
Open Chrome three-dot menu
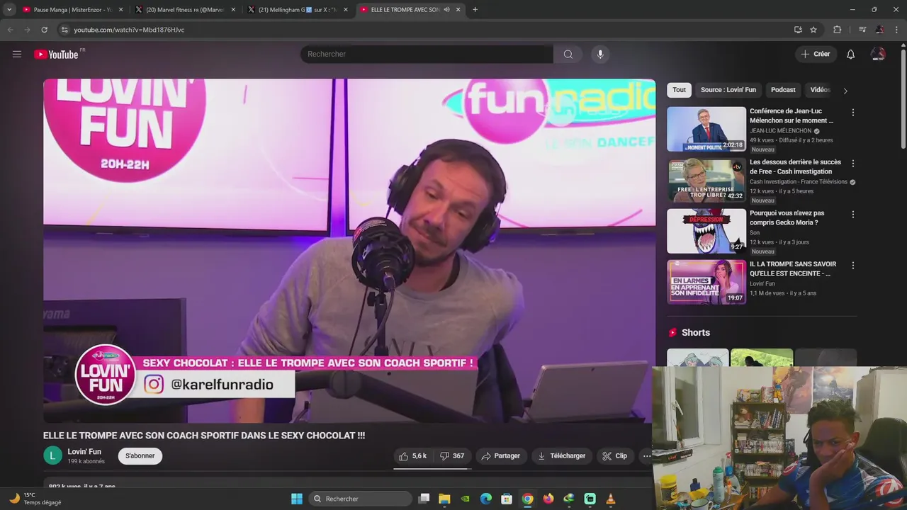coord(896,30)
